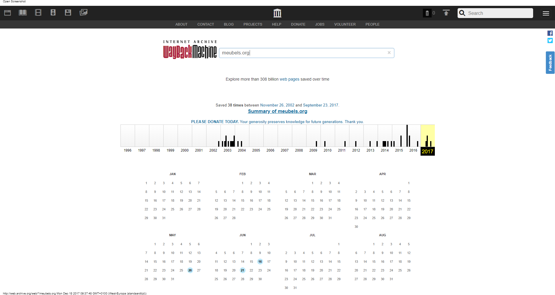Select highlighted year 2017 on timeline
This screenshot has height=295, width=555.
pos(428,151)
